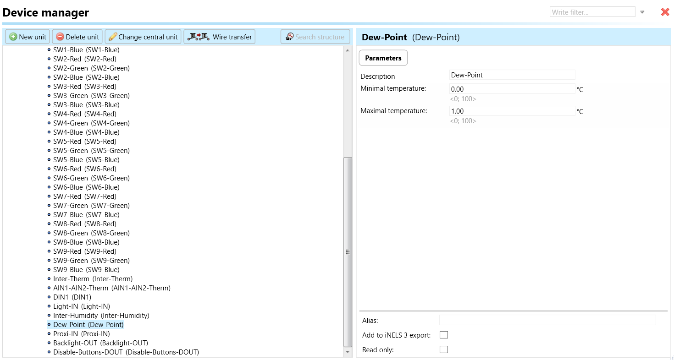Click the bullet icon beside Proxi-IN
The image size is (674, 360).
coord(49,334)
